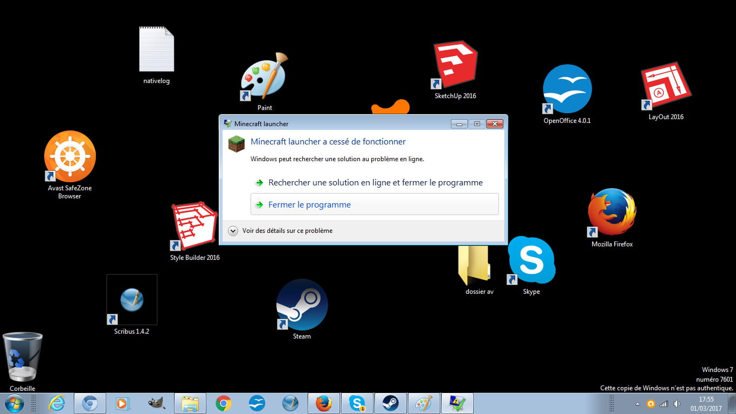Open Internet Explorer in taskbar
This screenshot has height=414, width=736.
tap(57, 403)
